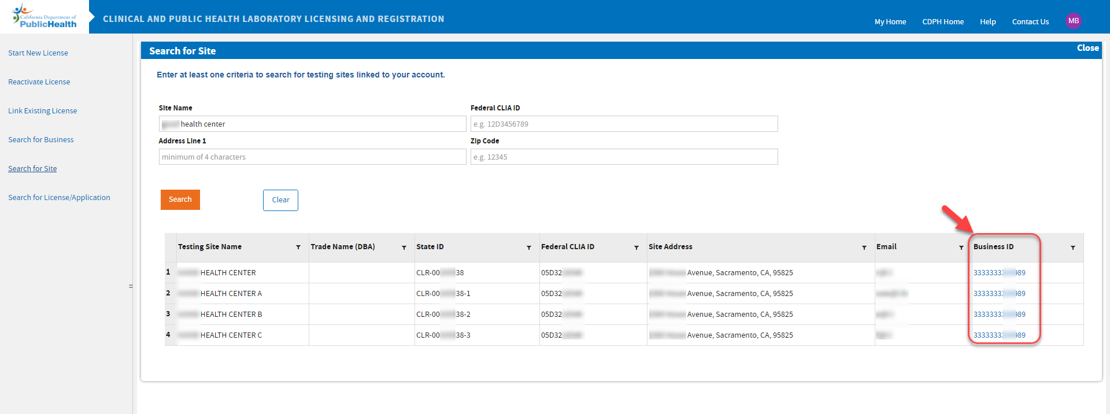Filter the Site Address column
This screenshot has width=1110, height=414.
coord(864,247)
